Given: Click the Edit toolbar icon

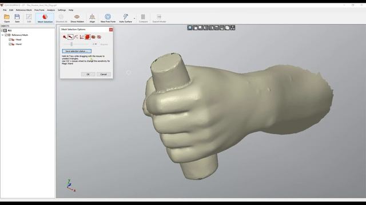Looking at the screenshot, I should point(29,18).
